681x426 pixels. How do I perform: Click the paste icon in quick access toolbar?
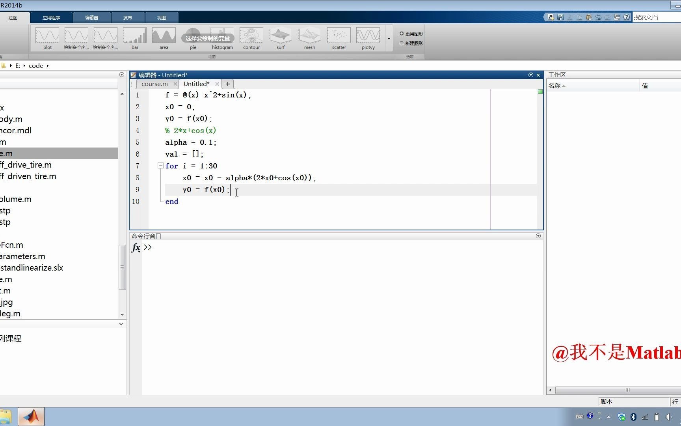tap(589, 17)
